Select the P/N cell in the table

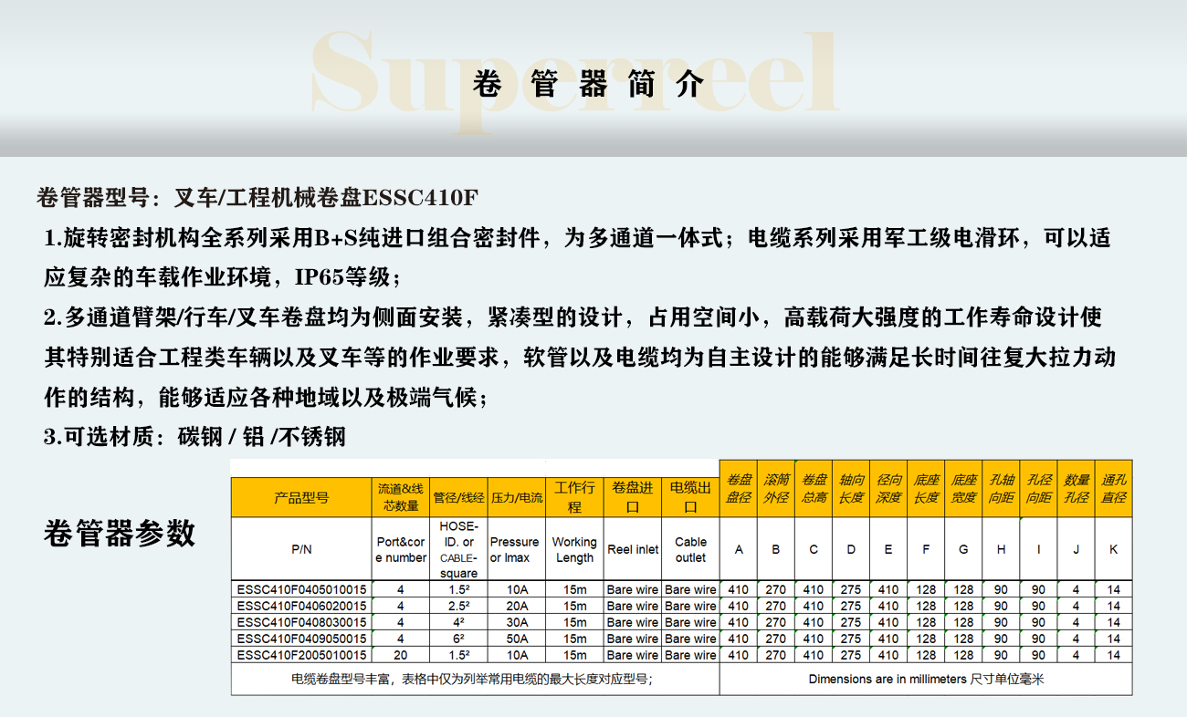click(301, 550)
